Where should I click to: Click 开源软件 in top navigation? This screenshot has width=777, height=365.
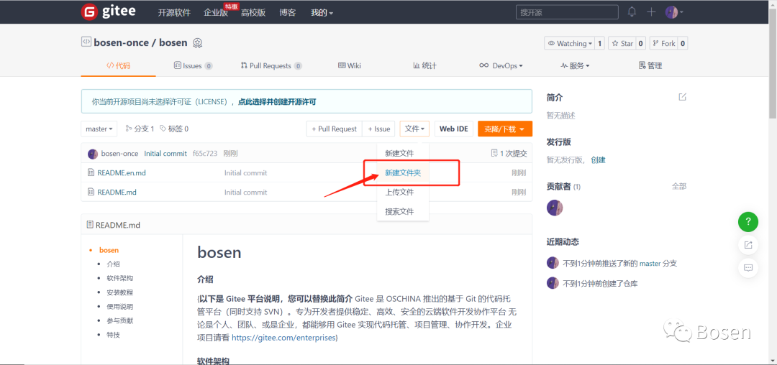(x=174, y=13)
